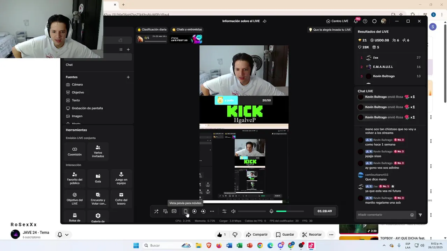Open the LIVE FEST 25 banner

pos(186,39)
